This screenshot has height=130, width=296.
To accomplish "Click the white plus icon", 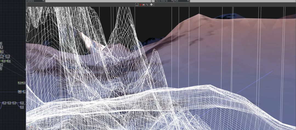I will (x=151, y=5).
